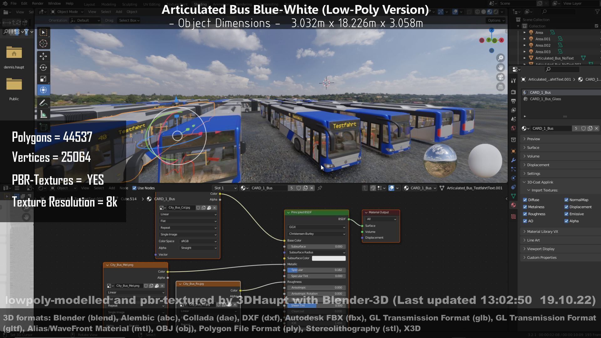Uncheck the Diffuse import texture
Viewport: 601px width, 338px height.
pyautogui.click(x=525, y=200)
